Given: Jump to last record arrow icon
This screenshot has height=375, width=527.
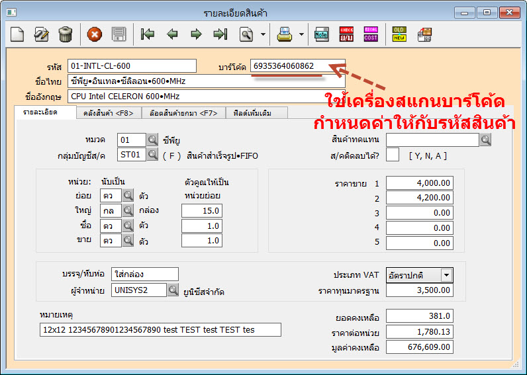Looking at the screenshot, I should 220,34.
